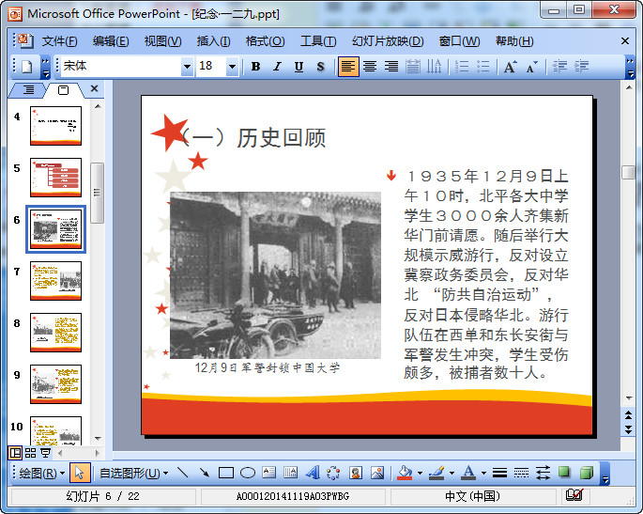
Task: Insert WordArt from drawing toolbar
Action: tap(313, 473)
